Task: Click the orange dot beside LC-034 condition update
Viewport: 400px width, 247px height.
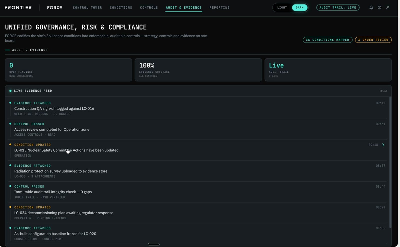Action: pyautogui.click(x=10, y=207)
